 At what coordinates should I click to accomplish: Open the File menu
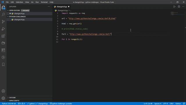tap(7, 2)
